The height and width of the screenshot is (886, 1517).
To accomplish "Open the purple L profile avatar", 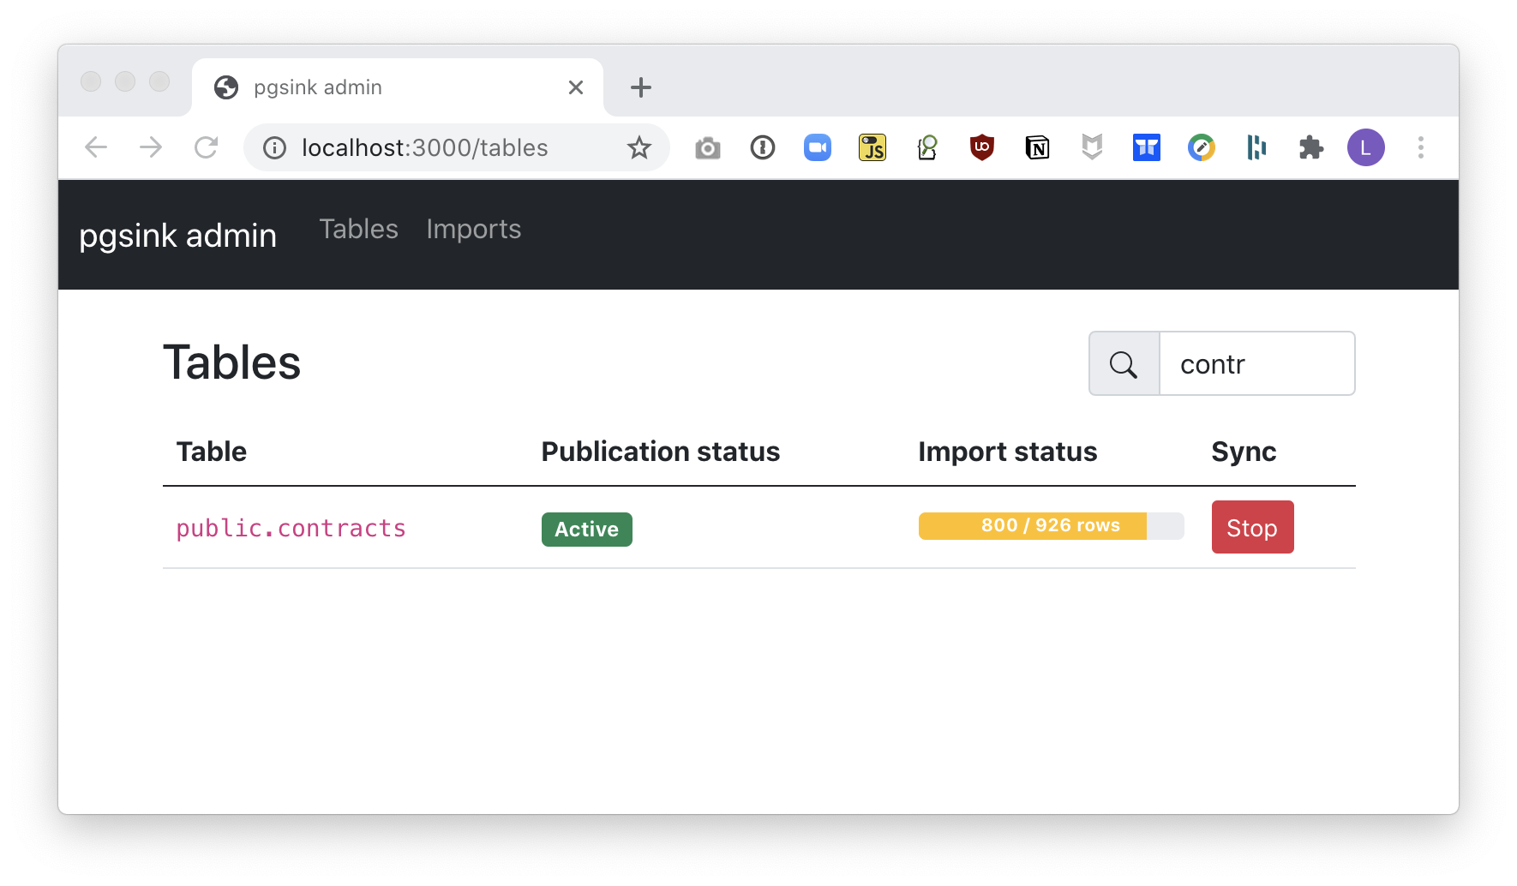I will coord(1365,147).
